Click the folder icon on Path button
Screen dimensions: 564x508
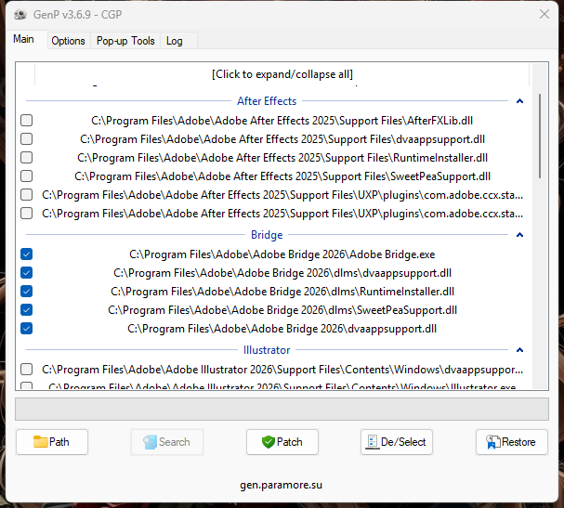40,441
